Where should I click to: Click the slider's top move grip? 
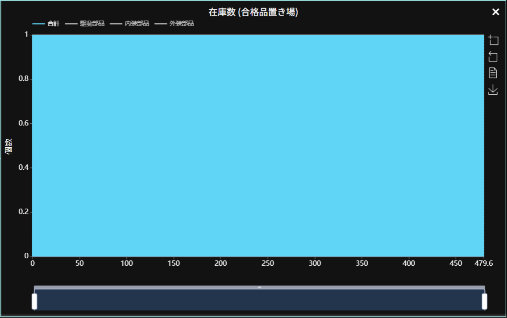point(259,287)
